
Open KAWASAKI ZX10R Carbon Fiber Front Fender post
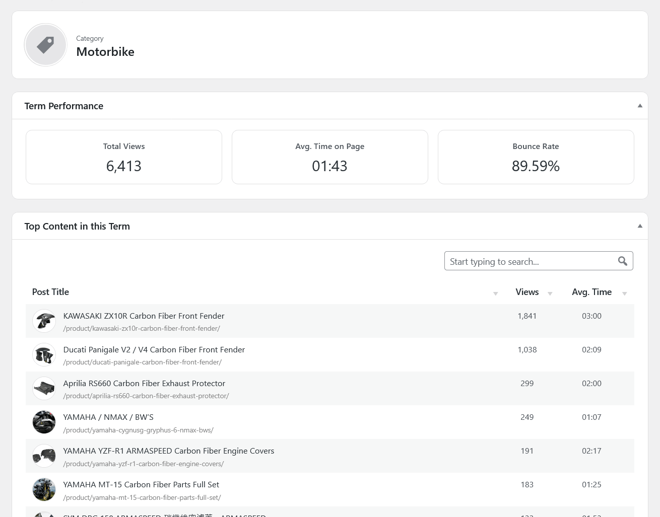click(x=144, y=316)
